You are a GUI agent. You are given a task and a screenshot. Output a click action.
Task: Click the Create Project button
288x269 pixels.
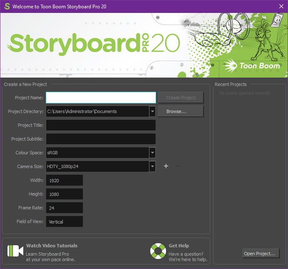tap(181, 98)
